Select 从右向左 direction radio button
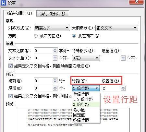 point(36,36)
